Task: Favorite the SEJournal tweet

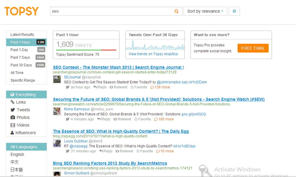Action: (139, 87)
